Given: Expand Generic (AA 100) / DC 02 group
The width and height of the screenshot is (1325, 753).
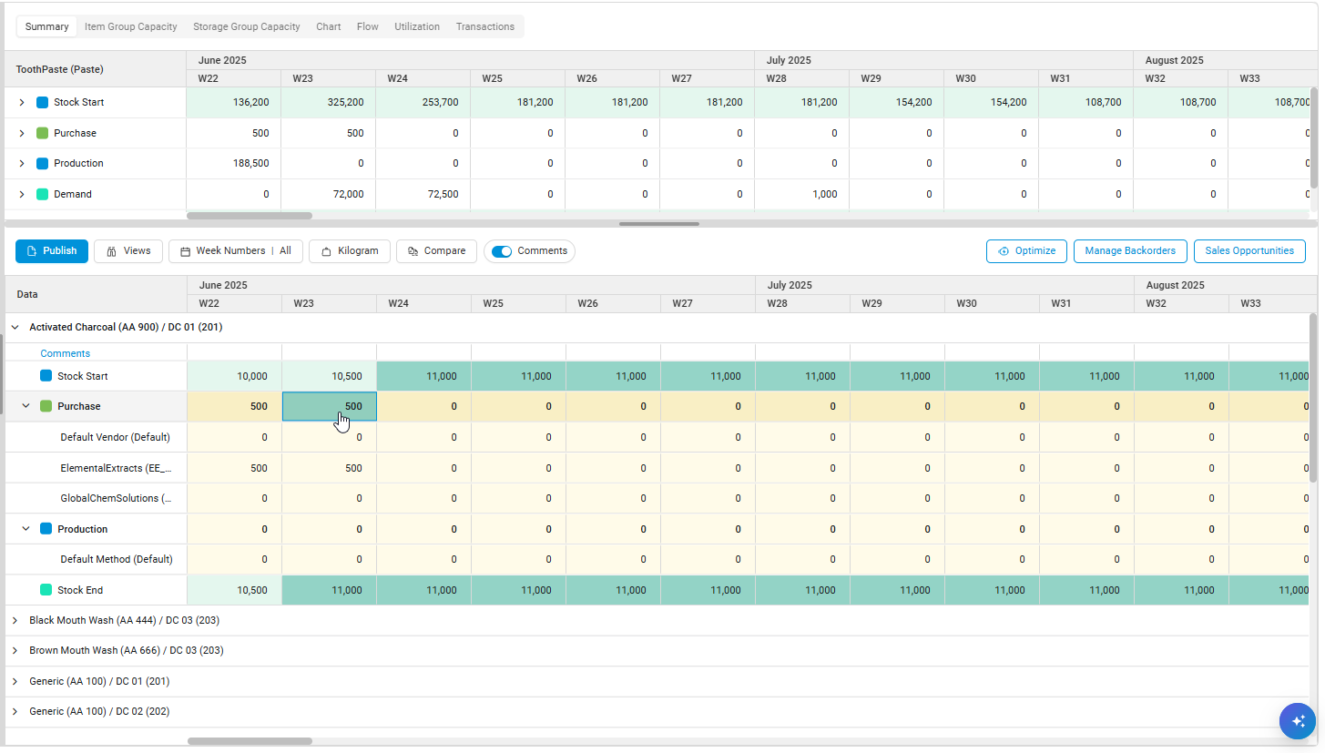Looking at the screenshot, I should pos(15,712).
